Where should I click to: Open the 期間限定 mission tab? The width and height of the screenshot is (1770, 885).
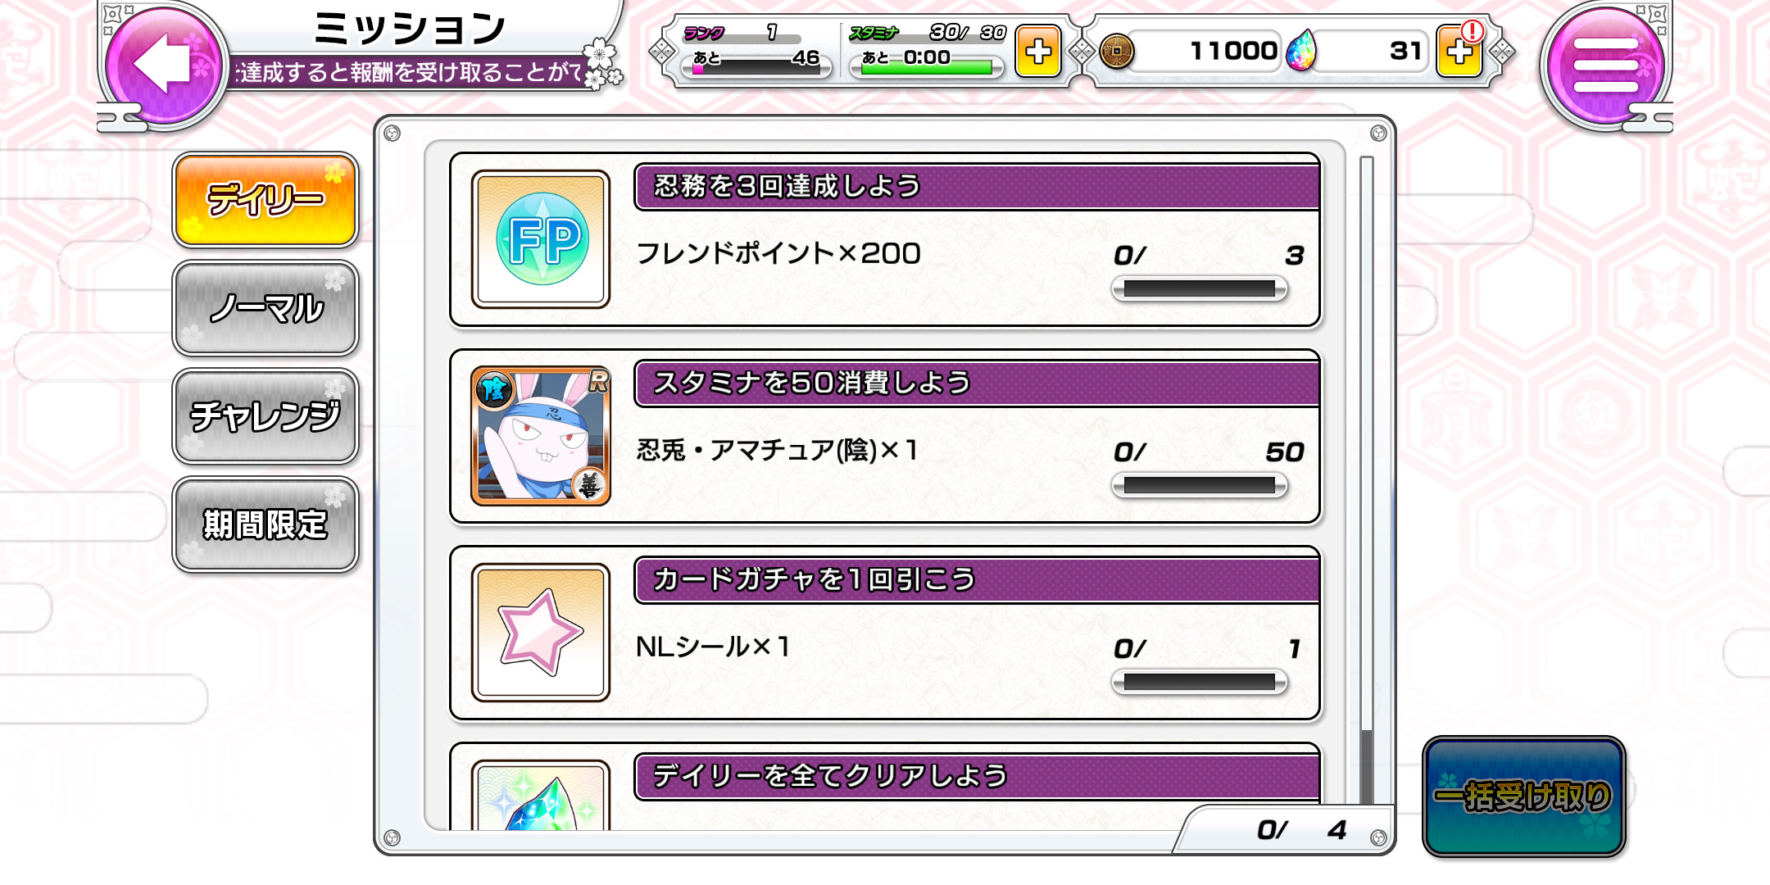(x=265, y=524)
